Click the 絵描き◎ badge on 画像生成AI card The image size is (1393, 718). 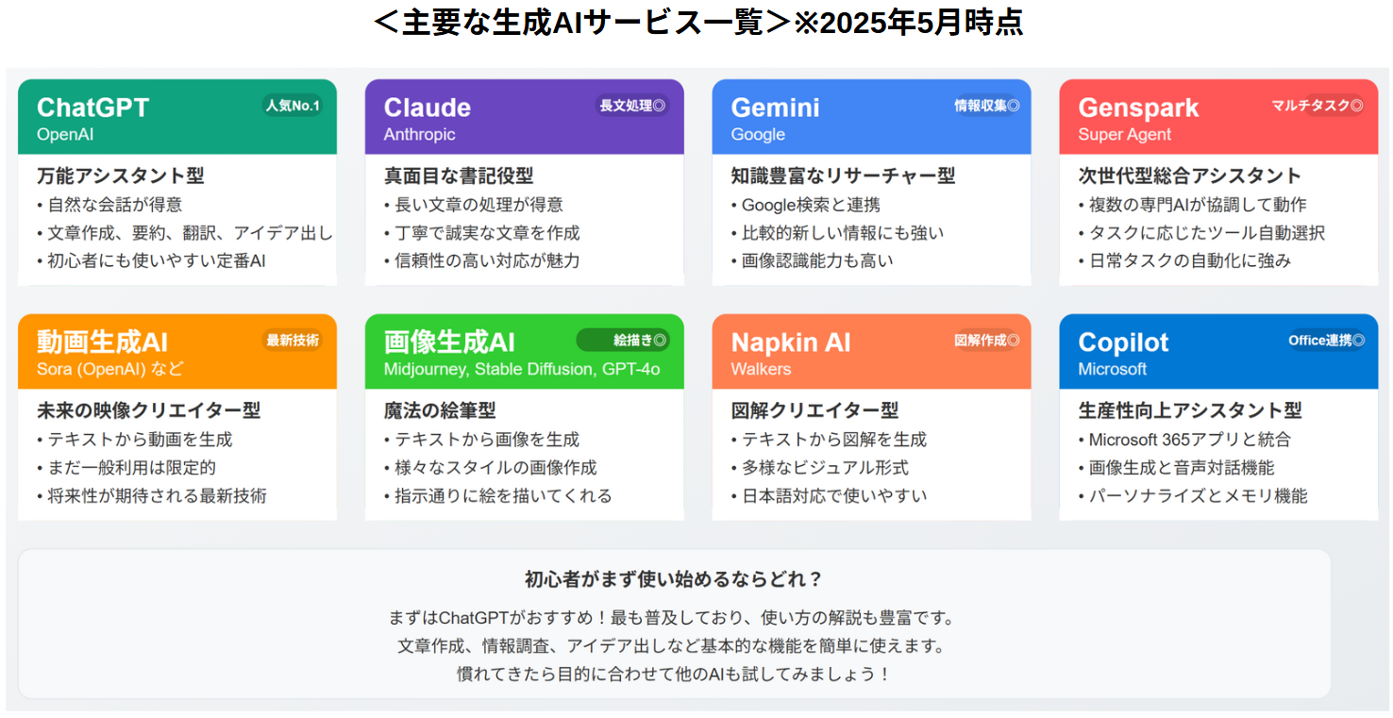pyautogui.click(x=623, y=340)
